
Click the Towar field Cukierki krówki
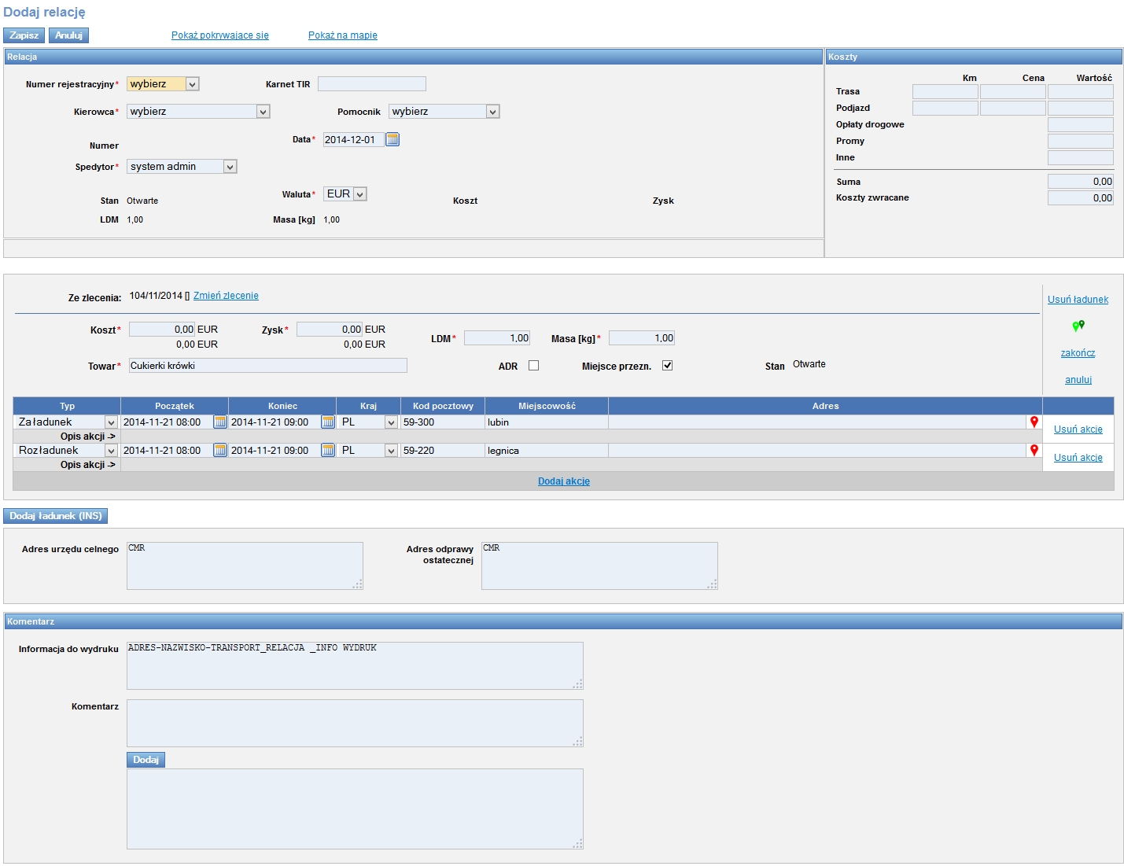[x=268, y=366]
